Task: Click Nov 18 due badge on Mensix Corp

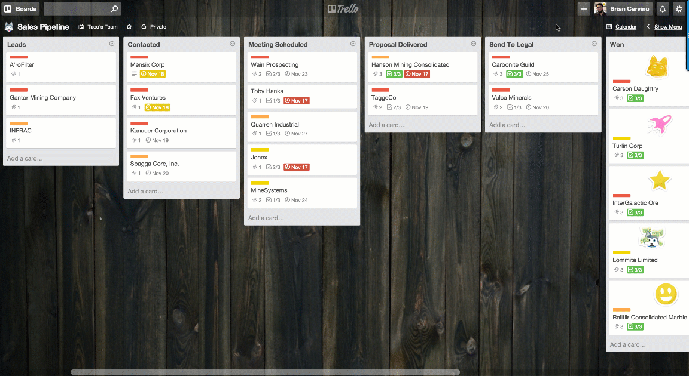Action: click(x=153, y=74)
